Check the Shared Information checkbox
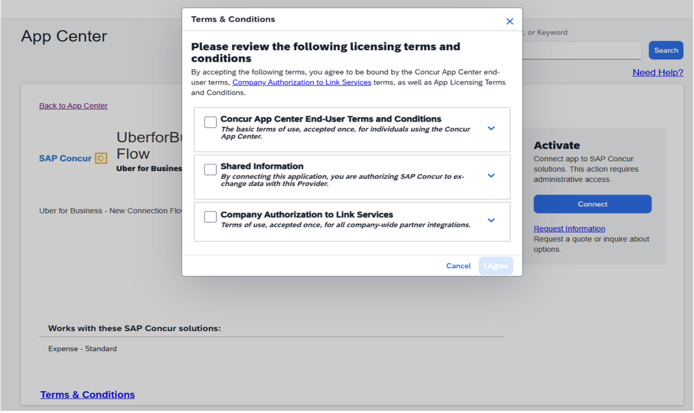 tap(210, 169)
